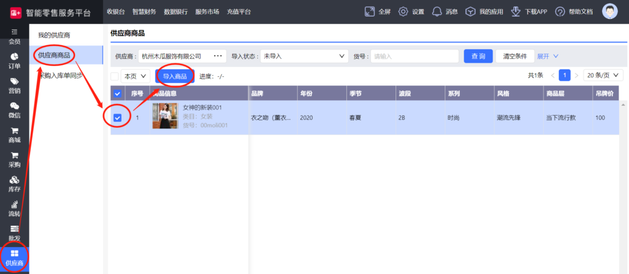The image size is (629, 274).
Task: Open the 营销 marketing tag icon
Action: tap(15, 81)
